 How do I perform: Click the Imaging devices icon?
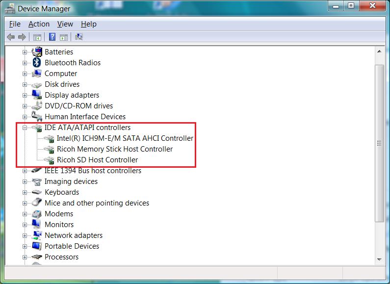coord(37,182)
